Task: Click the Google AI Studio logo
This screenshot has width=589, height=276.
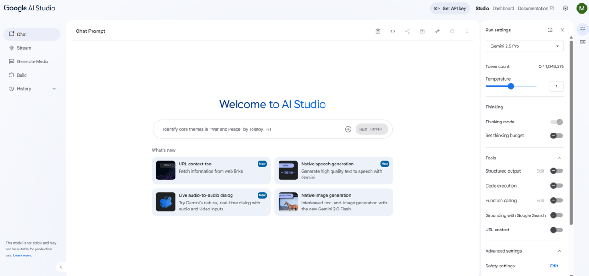Action: click(x=30, y=8)
